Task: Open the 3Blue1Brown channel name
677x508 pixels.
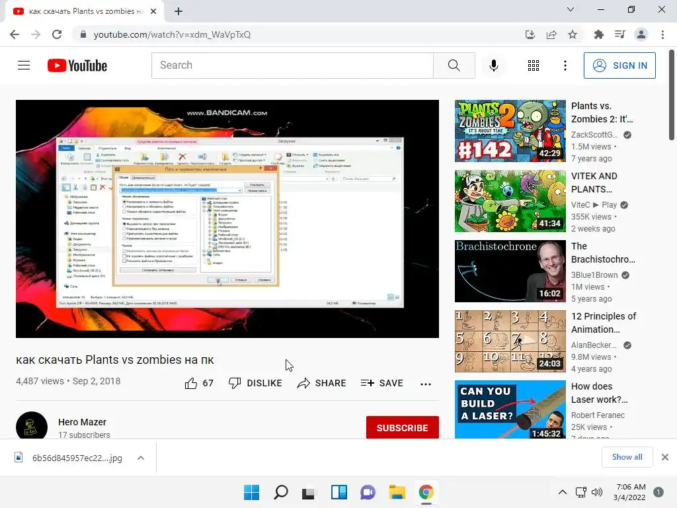Action: [594, 275]
